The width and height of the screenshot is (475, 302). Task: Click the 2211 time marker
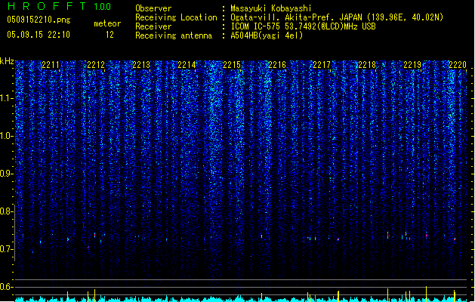(51, 65)
